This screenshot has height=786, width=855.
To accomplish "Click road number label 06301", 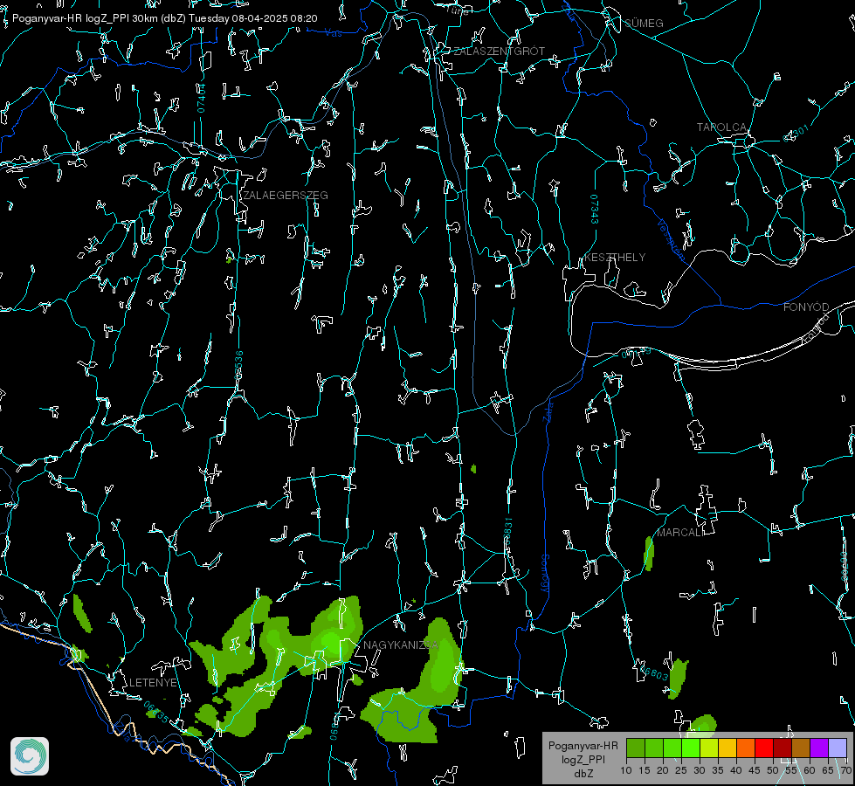I will coord(796,133).
